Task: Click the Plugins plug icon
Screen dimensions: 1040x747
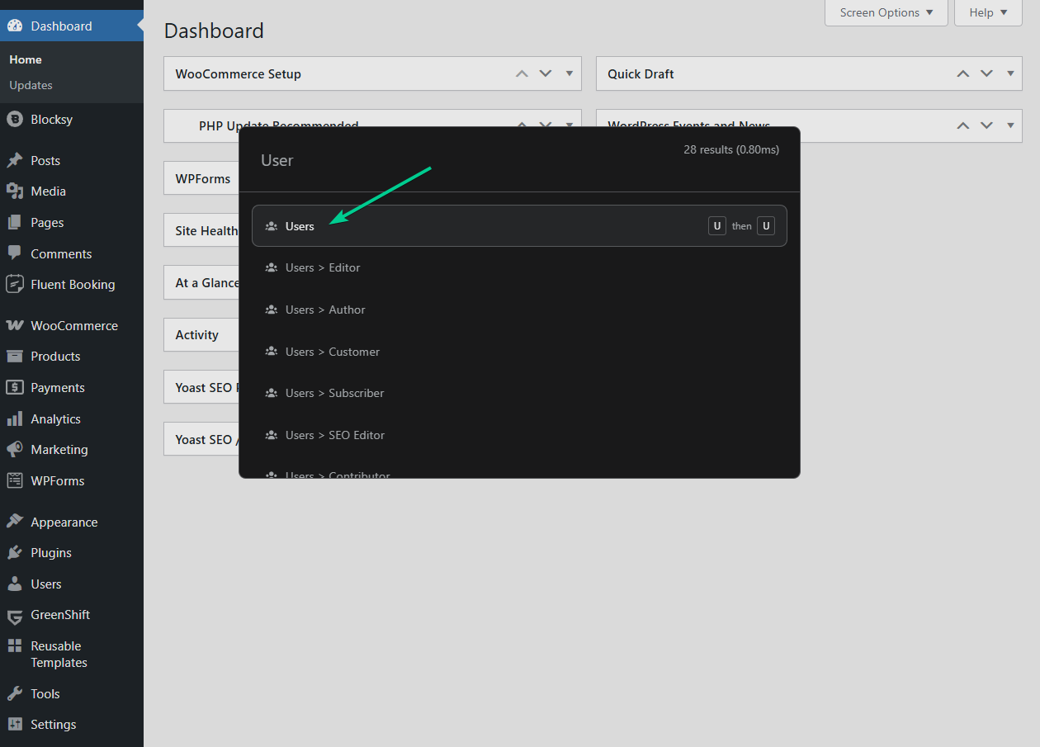Action: point(15,553)
